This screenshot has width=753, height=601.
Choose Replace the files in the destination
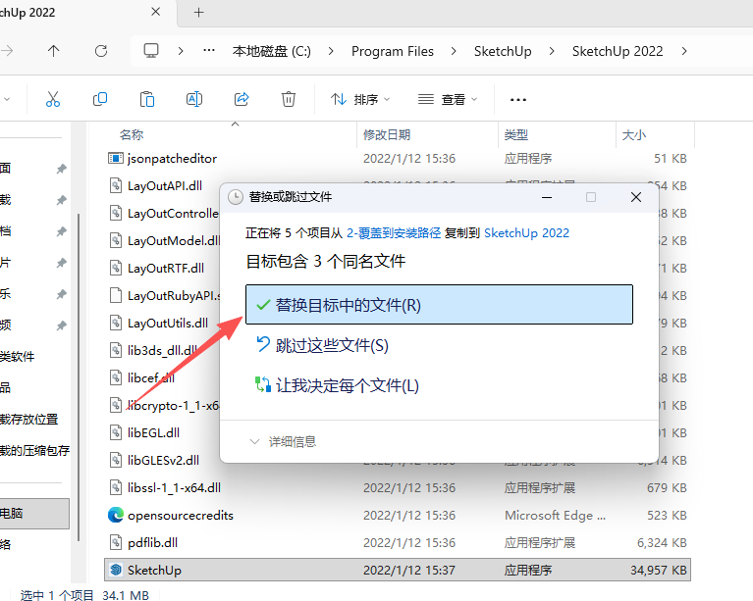coord(439,305)
